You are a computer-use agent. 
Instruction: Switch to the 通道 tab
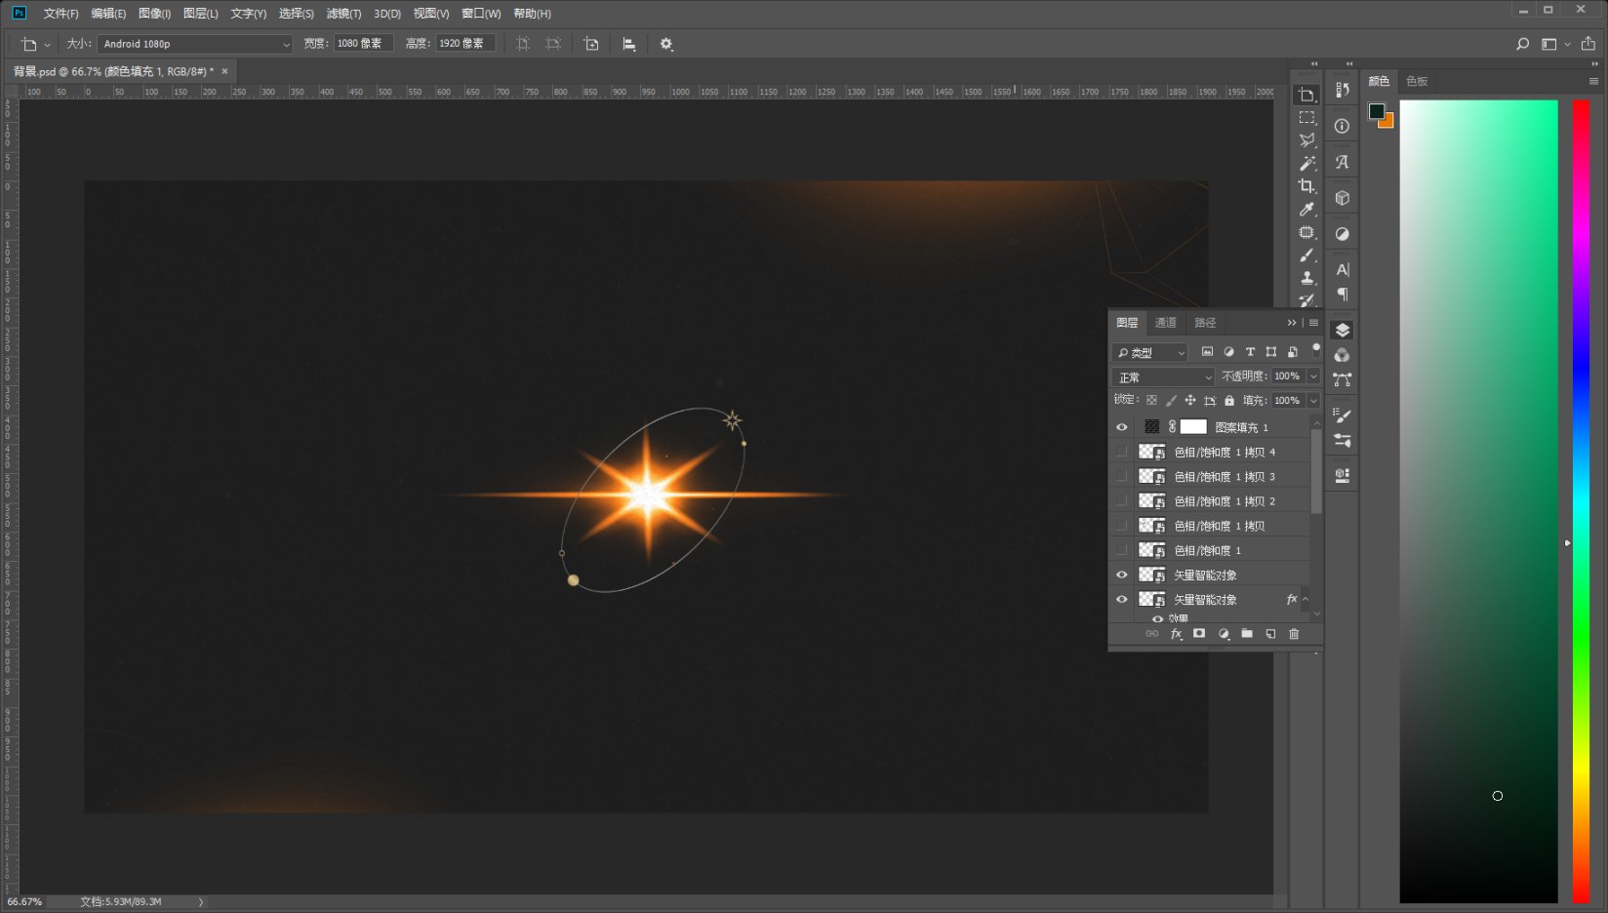click(x=1165, y=323)
